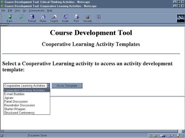Screen dimensions: 185x138
Task: Open Navigator from the status bar component icons
Action: (x=155, y=136)
